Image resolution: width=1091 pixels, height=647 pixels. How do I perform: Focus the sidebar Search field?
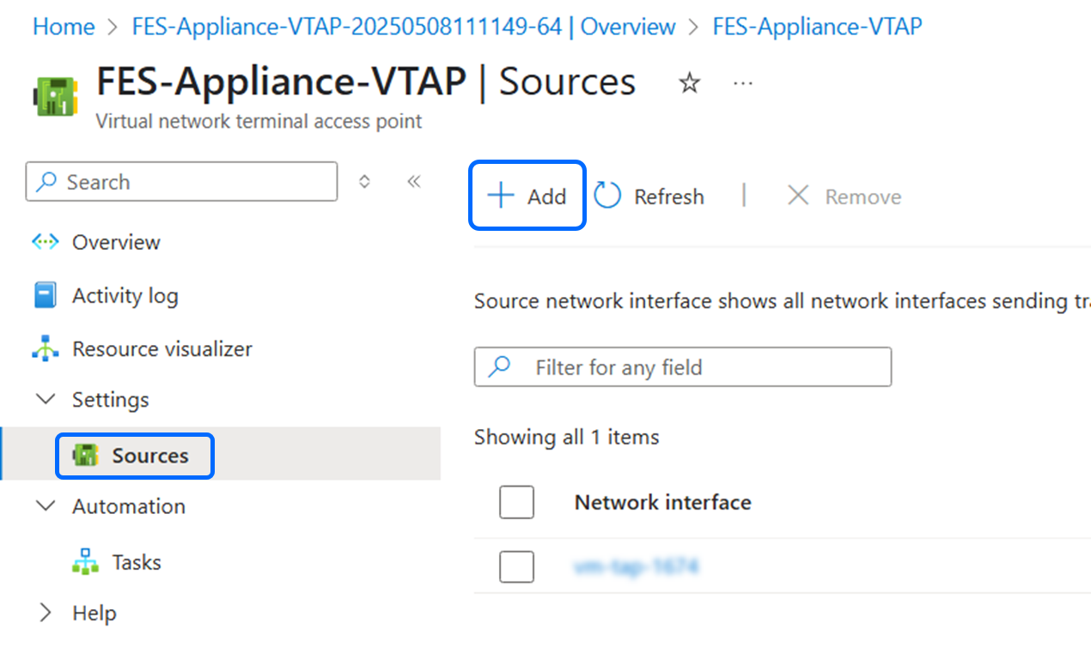(181, 182)
